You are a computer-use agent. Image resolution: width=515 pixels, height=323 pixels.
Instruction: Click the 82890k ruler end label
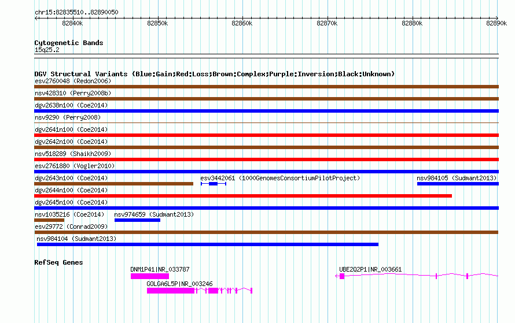click(x=496, y=23)
